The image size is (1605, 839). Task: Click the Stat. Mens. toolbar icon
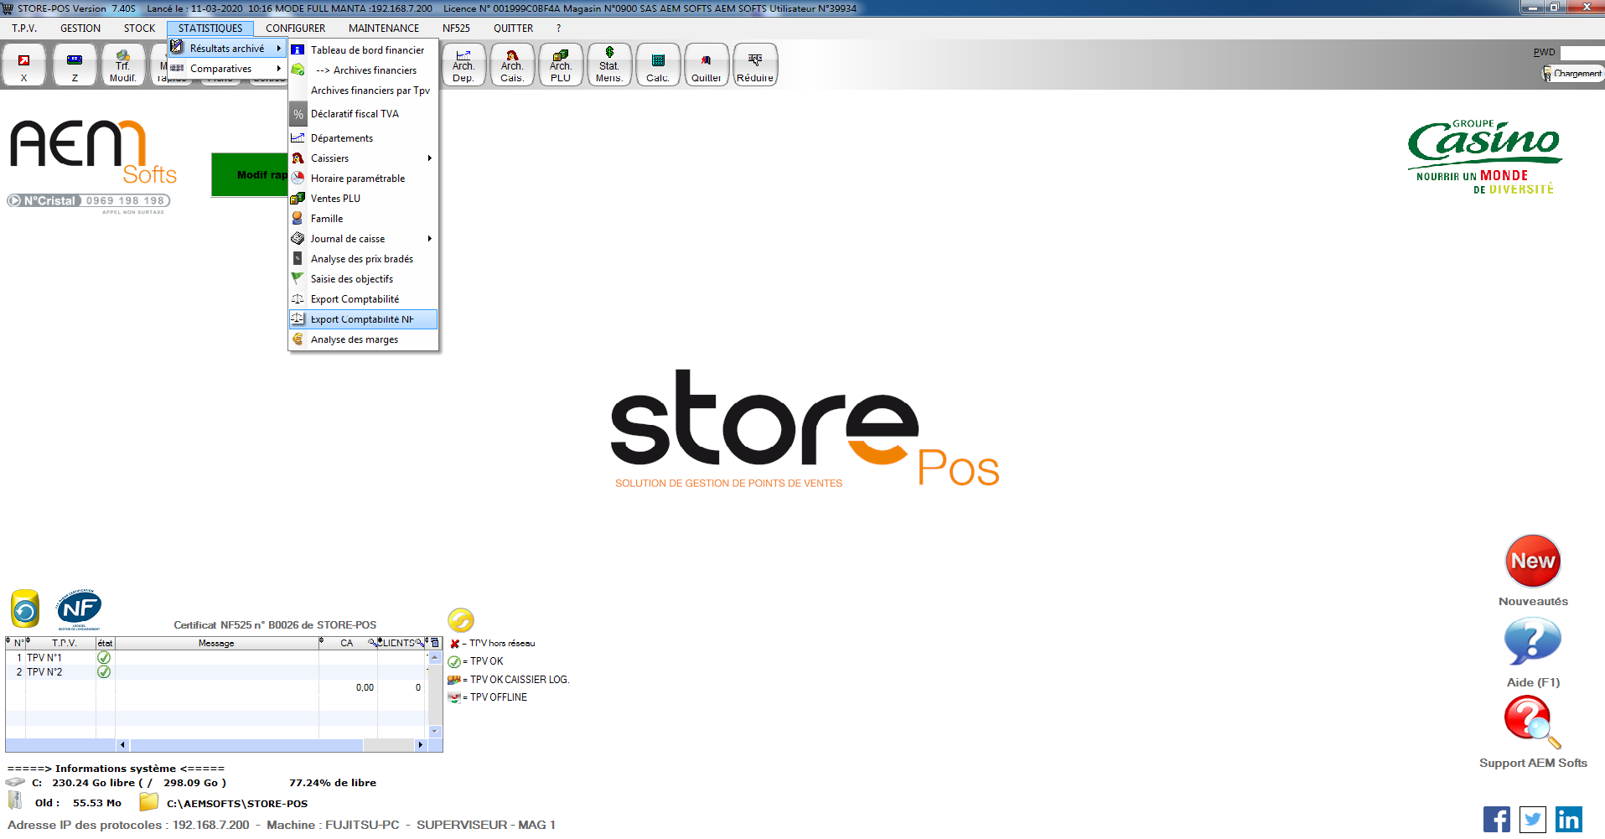(x=609, y=65)
